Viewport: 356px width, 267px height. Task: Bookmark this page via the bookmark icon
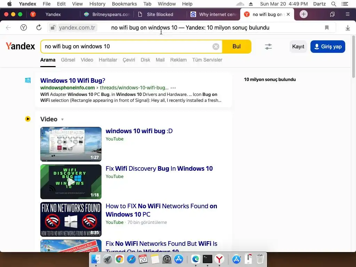tap(327, 28)
